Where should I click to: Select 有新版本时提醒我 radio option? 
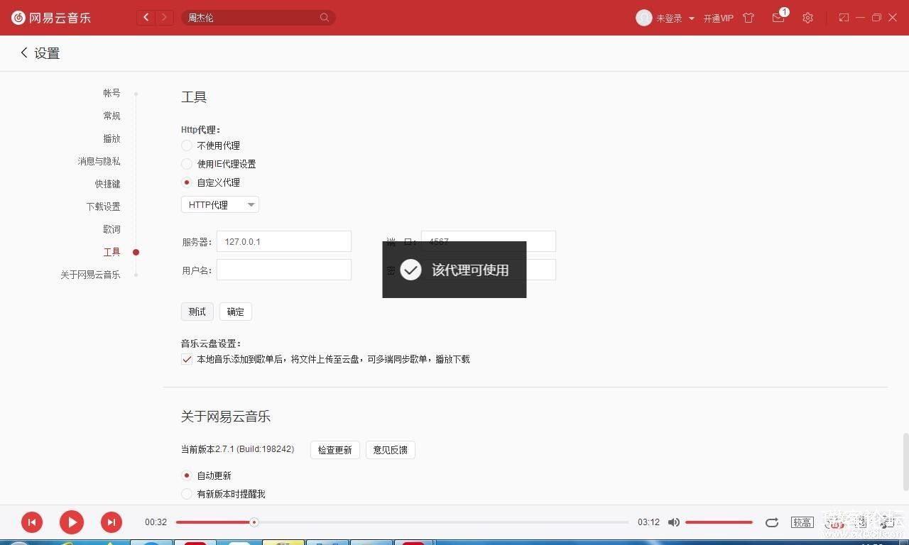(187, 494)
